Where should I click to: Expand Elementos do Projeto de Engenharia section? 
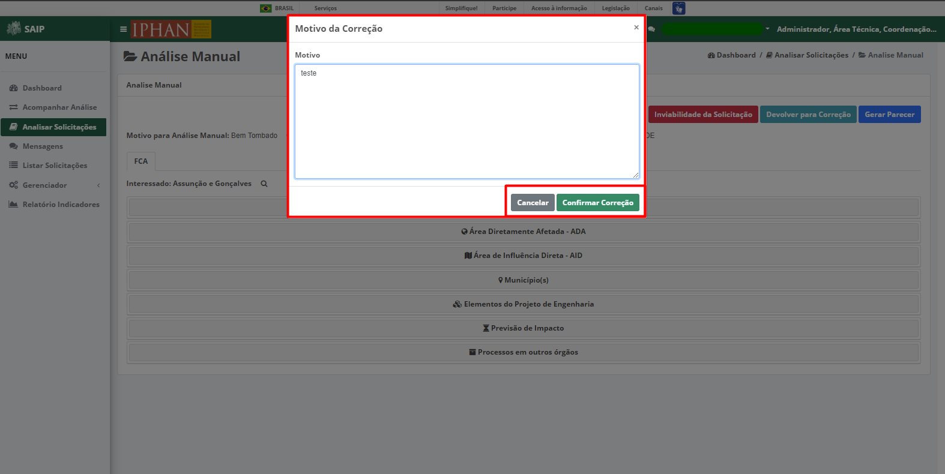coord(524,304)
